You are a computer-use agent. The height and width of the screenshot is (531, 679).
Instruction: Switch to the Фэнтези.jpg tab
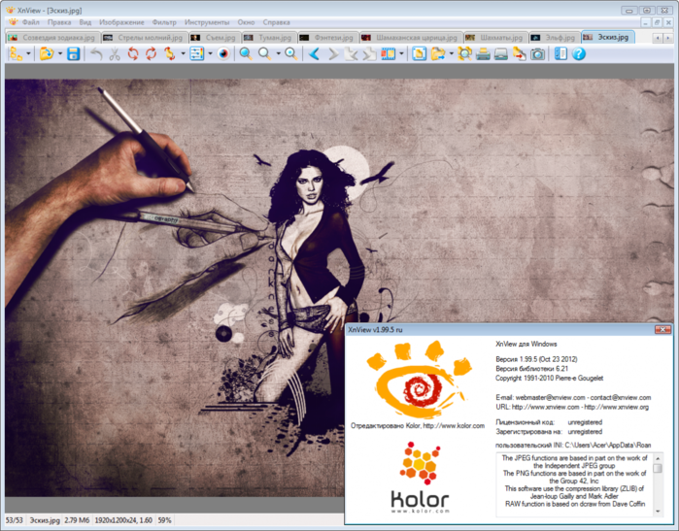coord(328,38)
